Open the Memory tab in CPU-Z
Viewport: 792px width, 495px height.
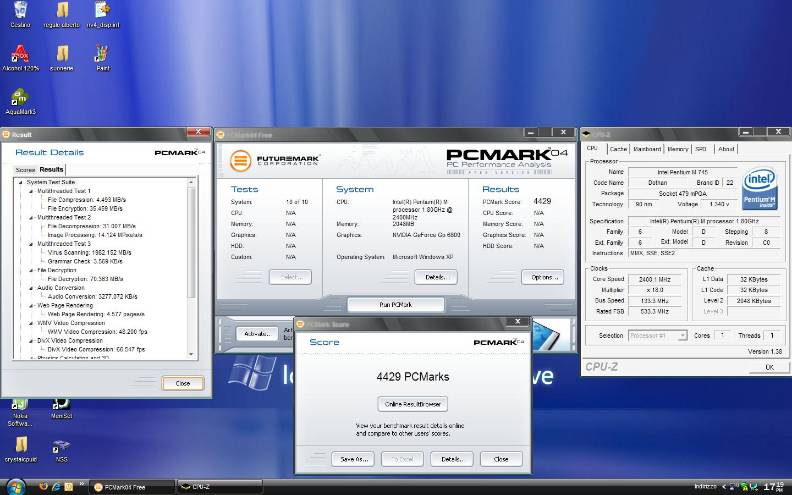pyautogui.click(x=678, y=149)
